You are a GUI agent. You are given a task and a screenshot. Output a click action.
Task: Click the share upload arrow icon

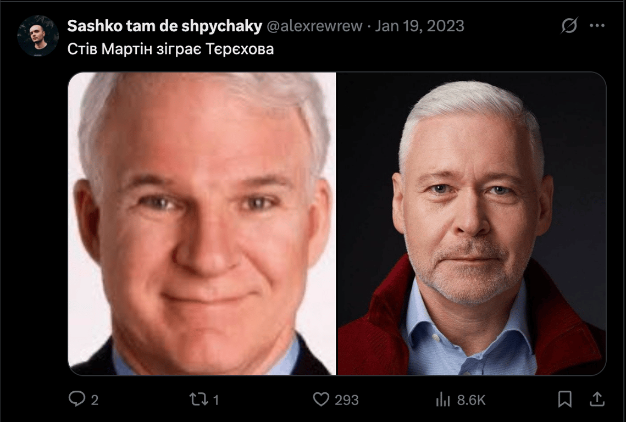click(x=597, y=399)
